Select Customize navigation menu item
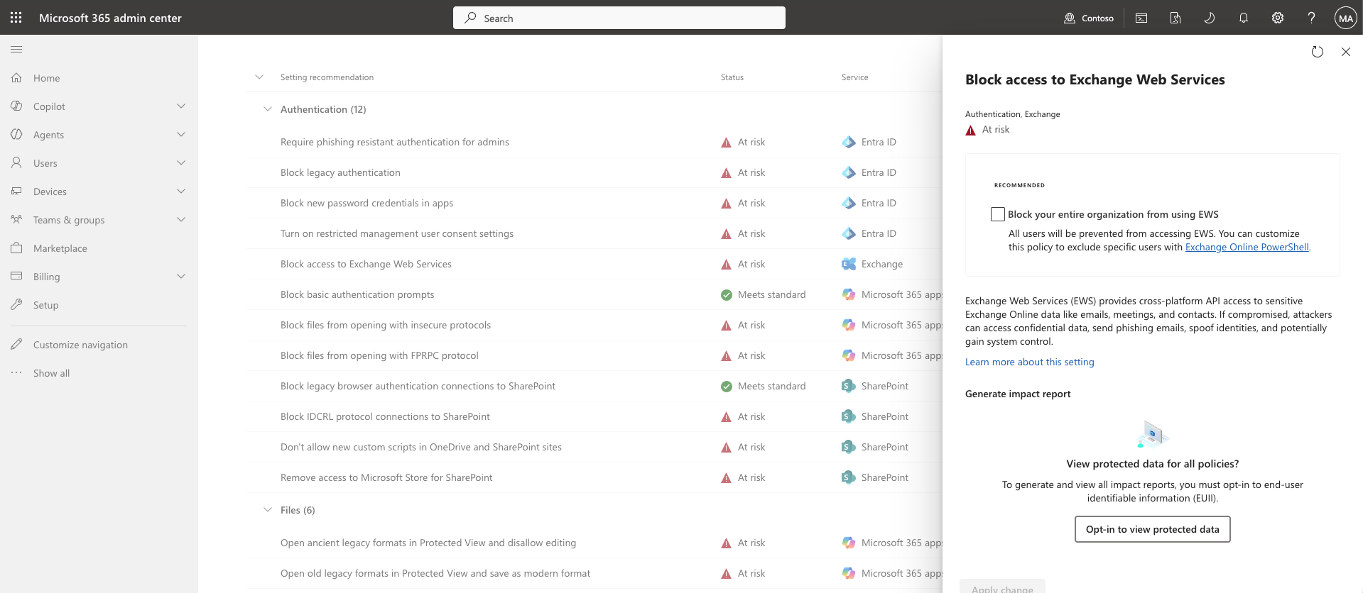The image size is (1363, 593). tap(81, 345)
